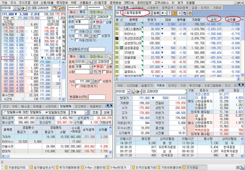Screen dimensions: 245x171
Task: Click right tab-scroll arrow after 잔고 tab
Action: 243,85
